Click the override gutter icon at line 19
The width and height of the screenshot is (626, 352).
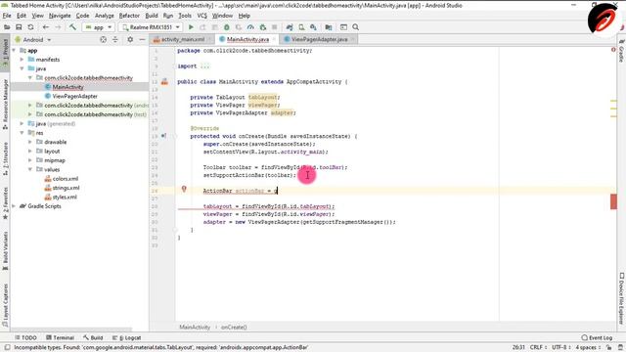(163, 136)
